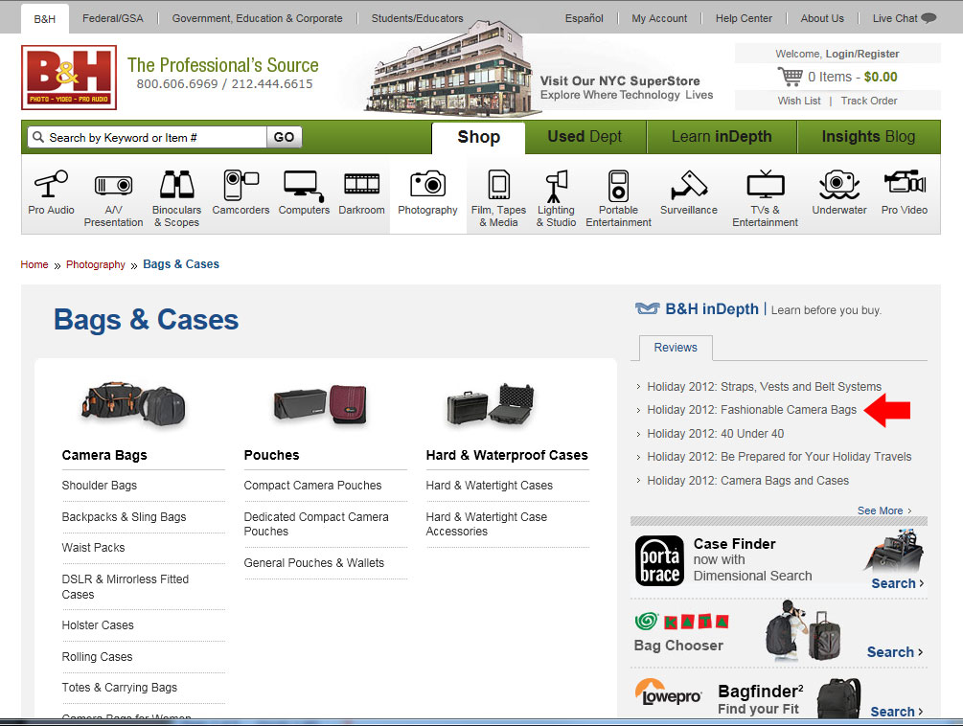
Task: Open the Help Center link
Action: tap(744, 18)
